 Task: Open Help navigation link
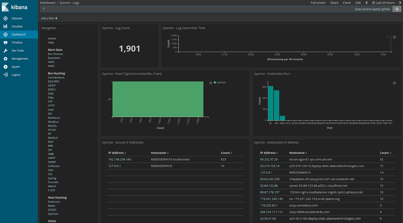coord(51,43)
